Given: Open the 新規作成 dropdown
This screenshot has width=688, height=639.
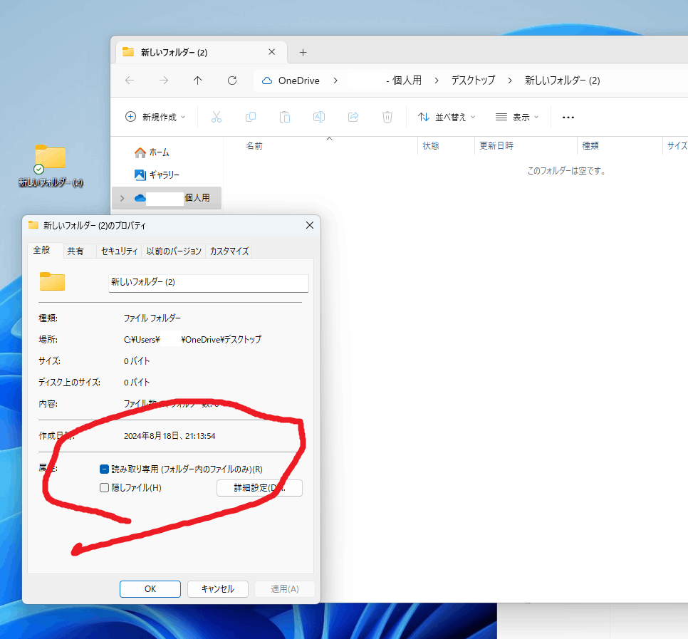Looking at the screenshot, I should click(x=155, y=117).
